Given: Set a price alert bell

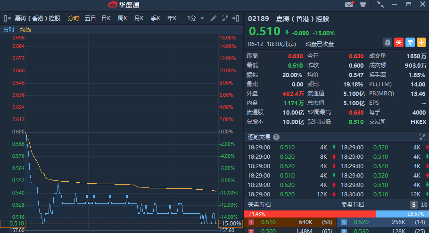Looking at the screenshot, I should [x=388, y=42].
